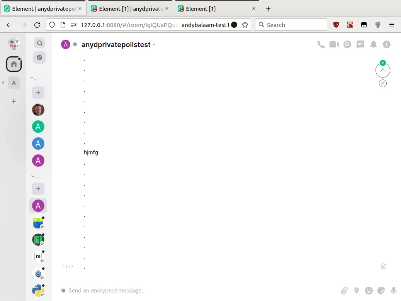Open the purple A room below blue A
401x301 pixels.
[38, 161]
